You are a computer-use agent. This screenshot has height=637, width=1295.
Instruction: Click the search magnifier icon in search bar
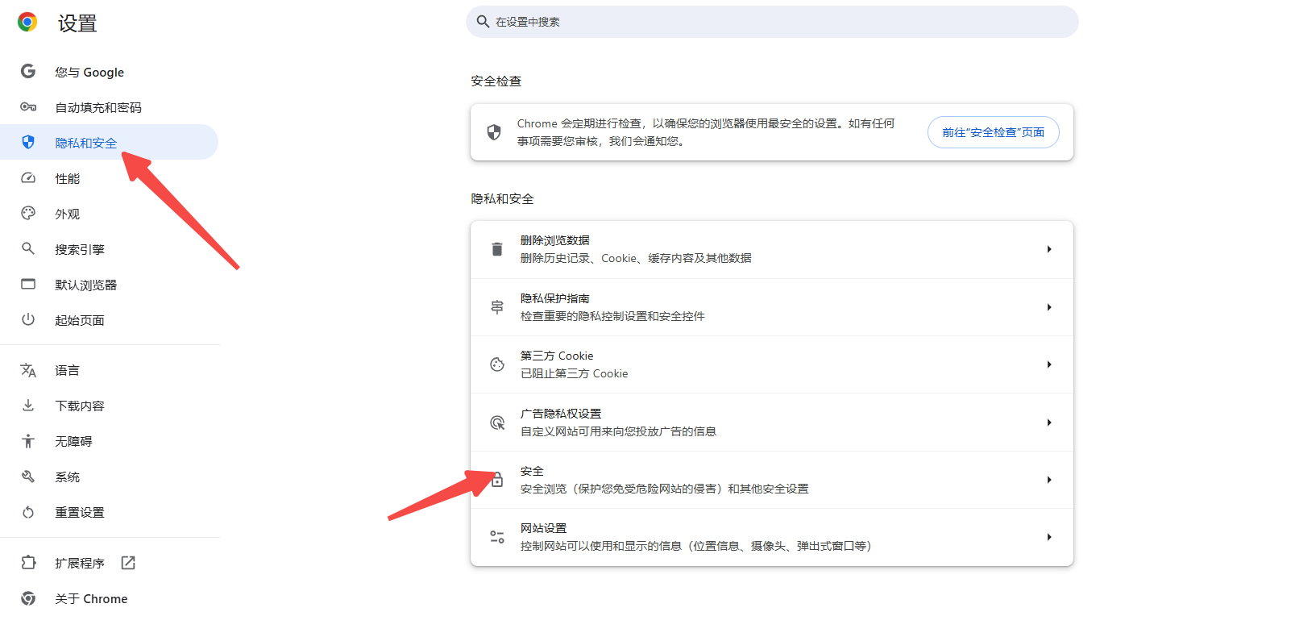483,22
